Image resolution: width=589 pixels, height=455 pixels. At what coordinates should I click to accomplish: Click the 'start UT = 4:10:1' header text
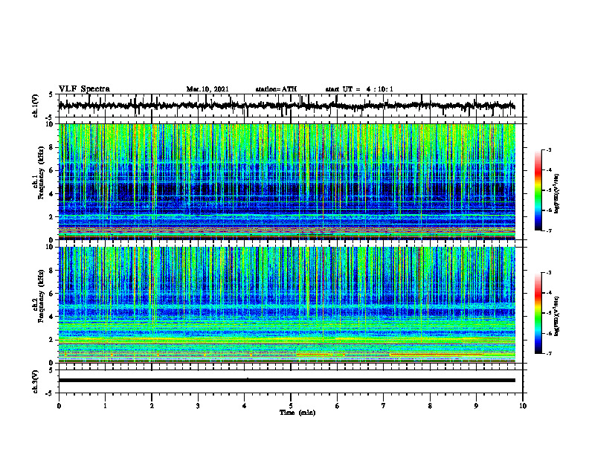(x=359, y=89)
